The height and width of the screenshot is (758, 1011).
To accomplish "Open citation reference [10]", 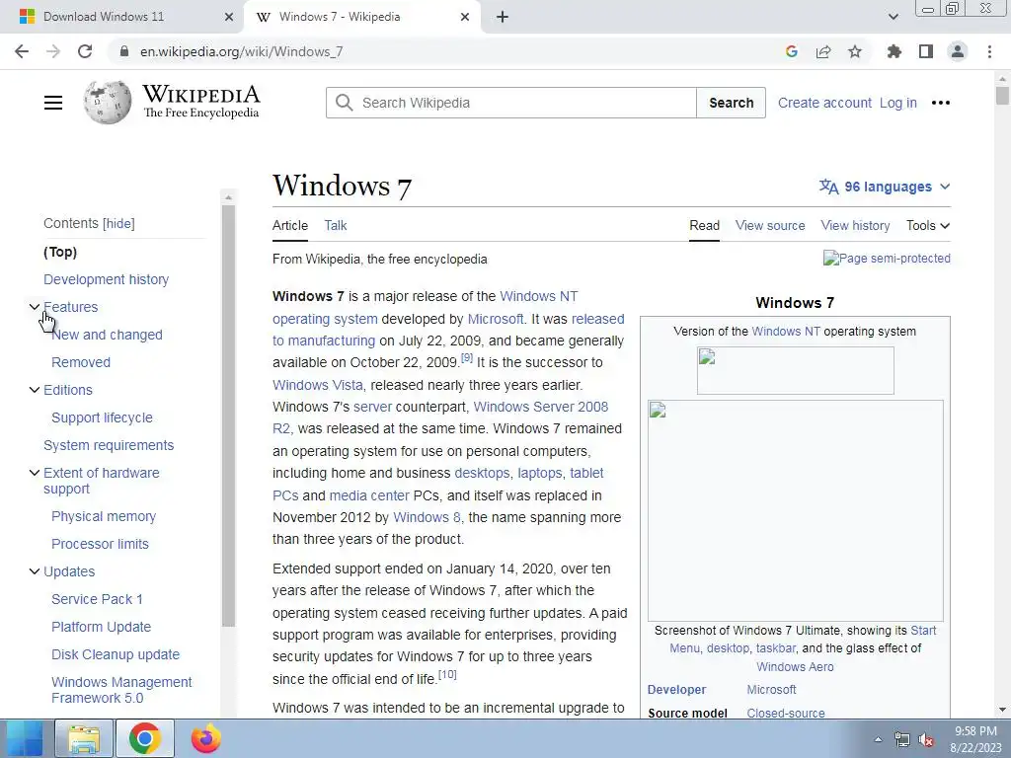I will [x=447, y=674].
